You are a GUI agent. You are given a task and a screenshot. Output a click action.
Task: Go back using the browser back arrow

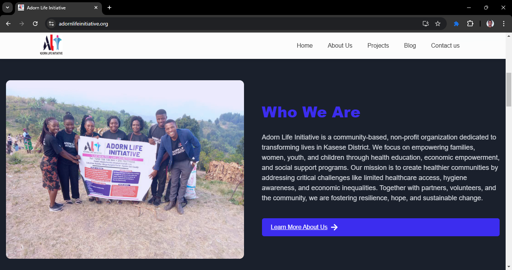click(8, 24)
